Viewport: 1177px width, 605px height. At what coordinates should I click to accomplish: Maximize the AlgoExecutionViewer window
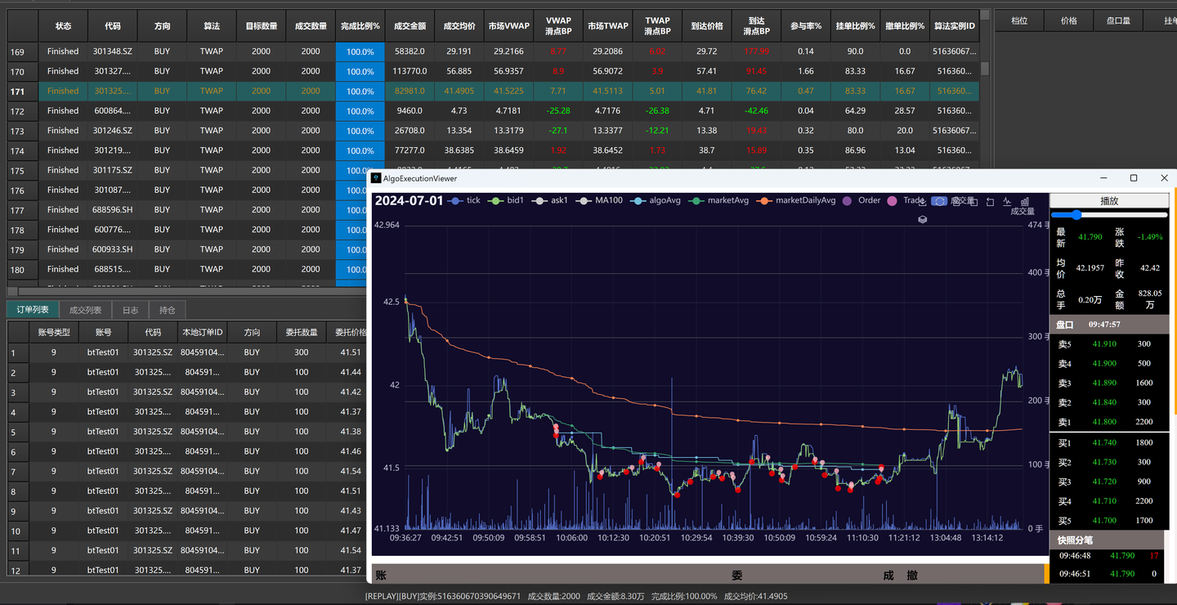click(1134, 178)
